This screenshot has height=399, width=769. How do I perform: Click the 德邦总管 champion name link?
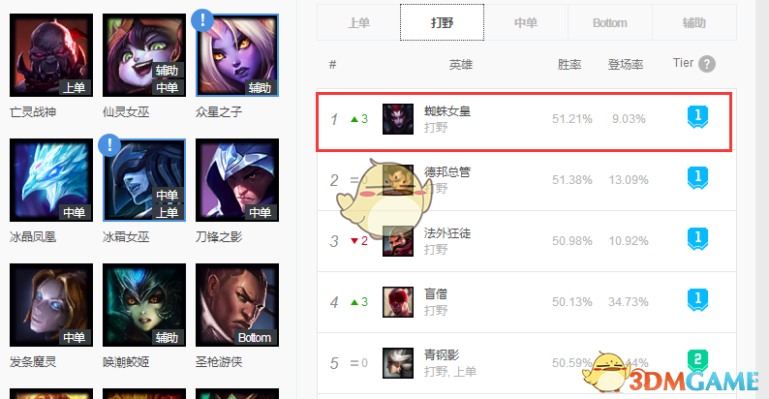click(447, 172)
